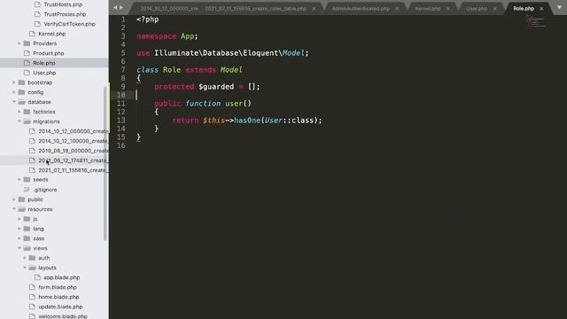Expand the config folder arrow

pos(14,92)
